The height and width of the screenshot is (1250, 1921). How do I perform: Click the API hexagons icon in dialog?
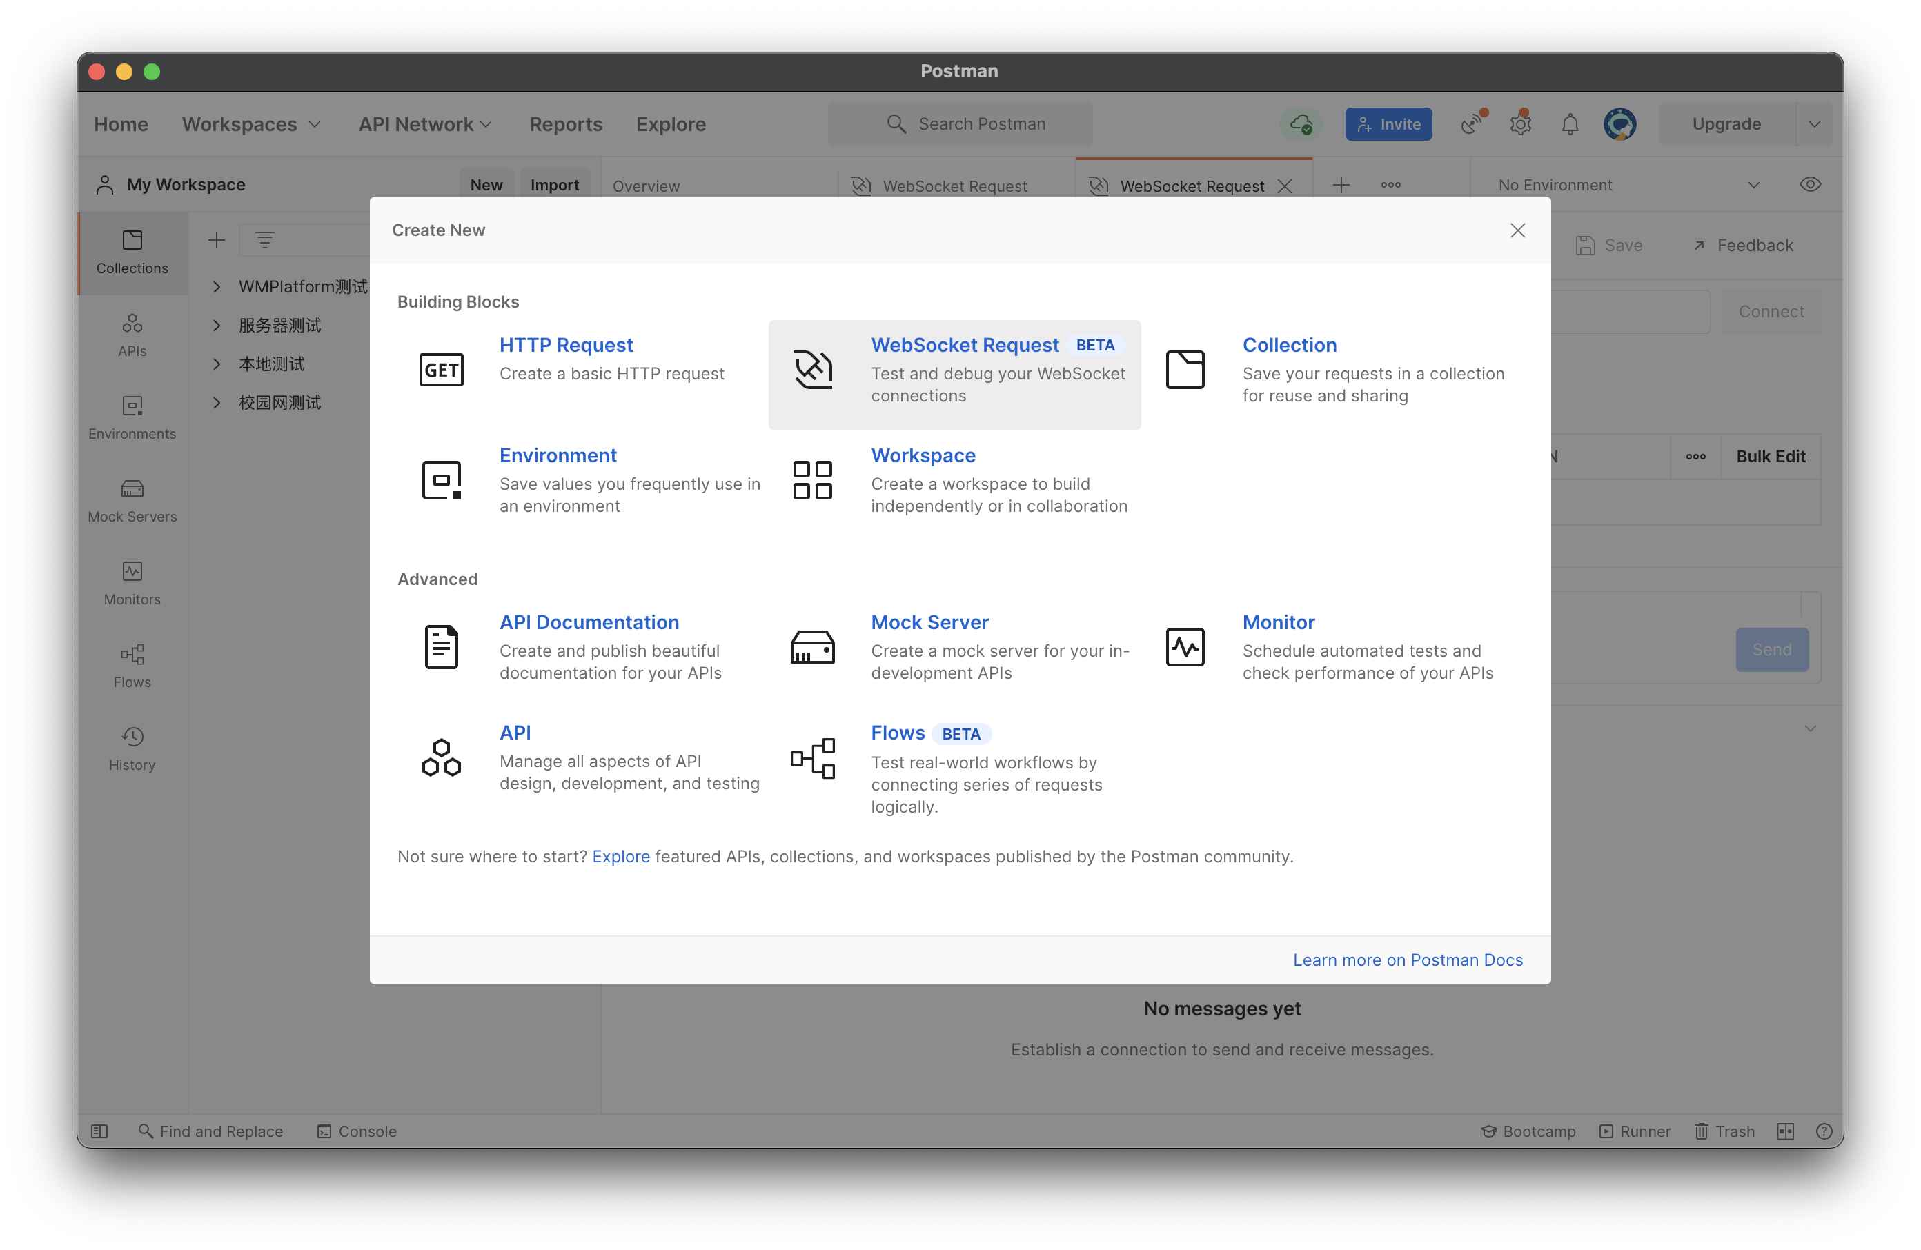[441, 757]
